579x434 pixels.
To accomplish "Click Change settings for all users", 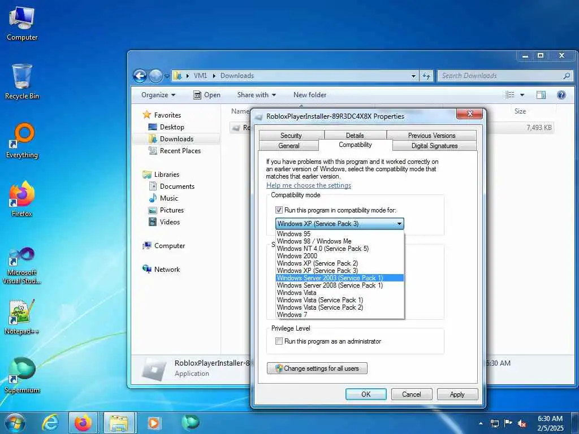I will tap(317, 368).
